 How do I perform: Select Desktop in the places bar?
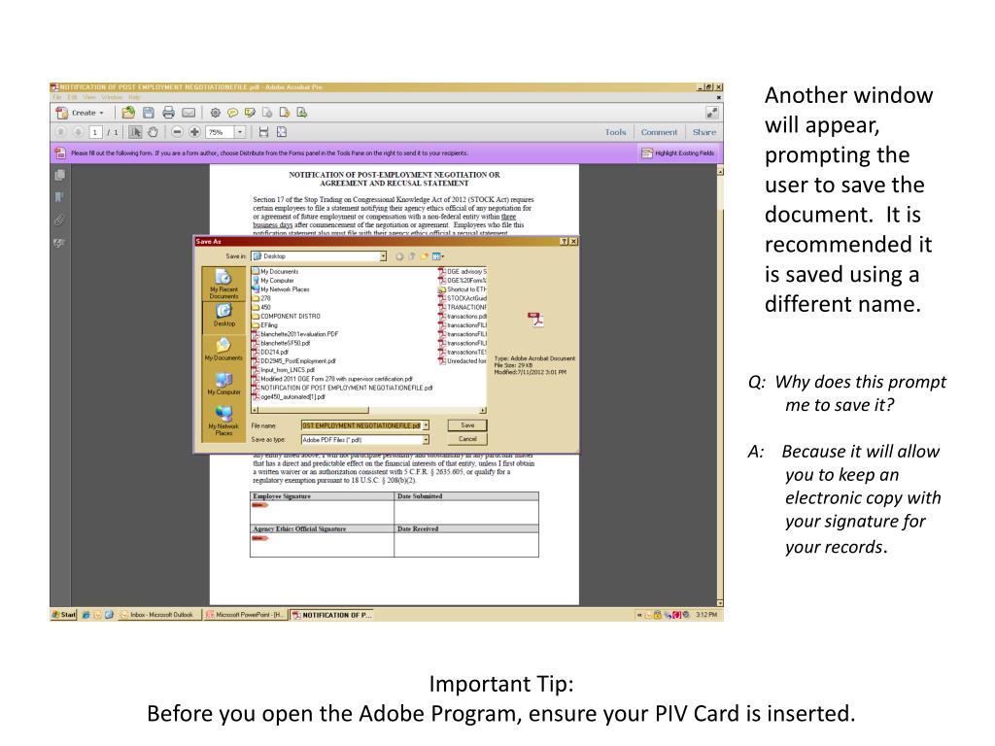tap(223, 316)
